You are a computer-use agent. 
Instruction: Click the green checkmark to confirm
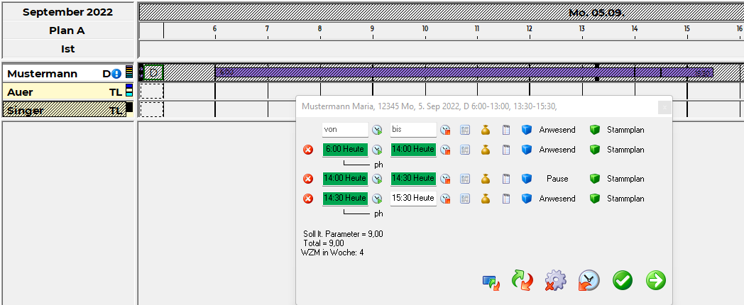pos(623,281)
